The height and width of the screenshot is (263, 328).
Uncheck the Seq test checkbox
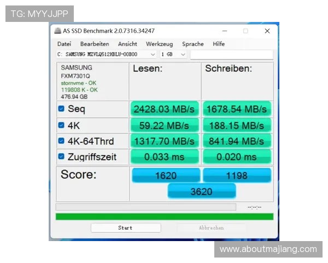[61, 108]
